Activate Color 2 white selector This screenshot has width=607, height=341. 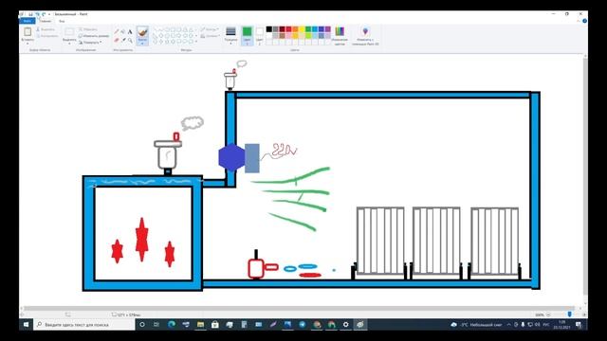[259, 36]
